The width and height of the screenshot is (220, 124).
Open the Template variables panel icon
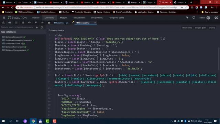tap(16, 23)
